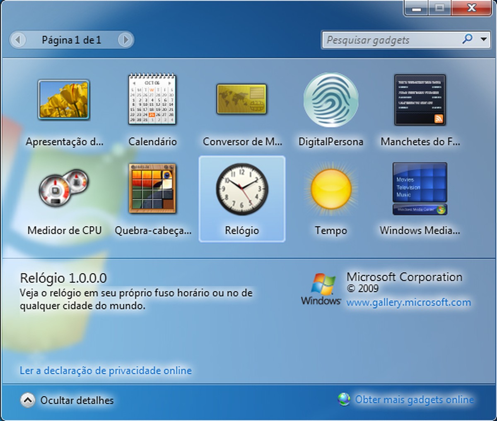
Task: Click the Microsoft Corporation text
Action: click(404, 277)
